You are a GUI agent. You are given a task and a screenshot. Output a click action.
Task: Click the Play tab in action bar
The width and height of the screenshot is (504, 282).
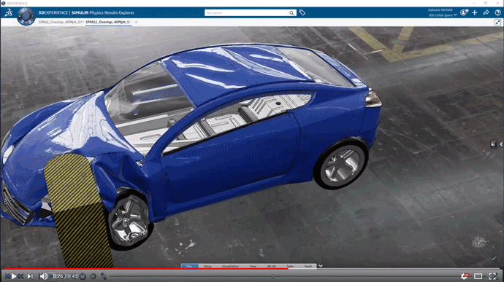coord(189,266)
